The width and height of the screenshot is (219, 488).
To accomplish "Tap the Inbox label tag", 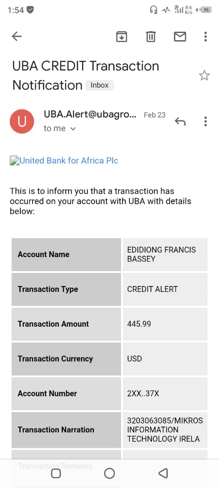I will [x=100, y=85].
